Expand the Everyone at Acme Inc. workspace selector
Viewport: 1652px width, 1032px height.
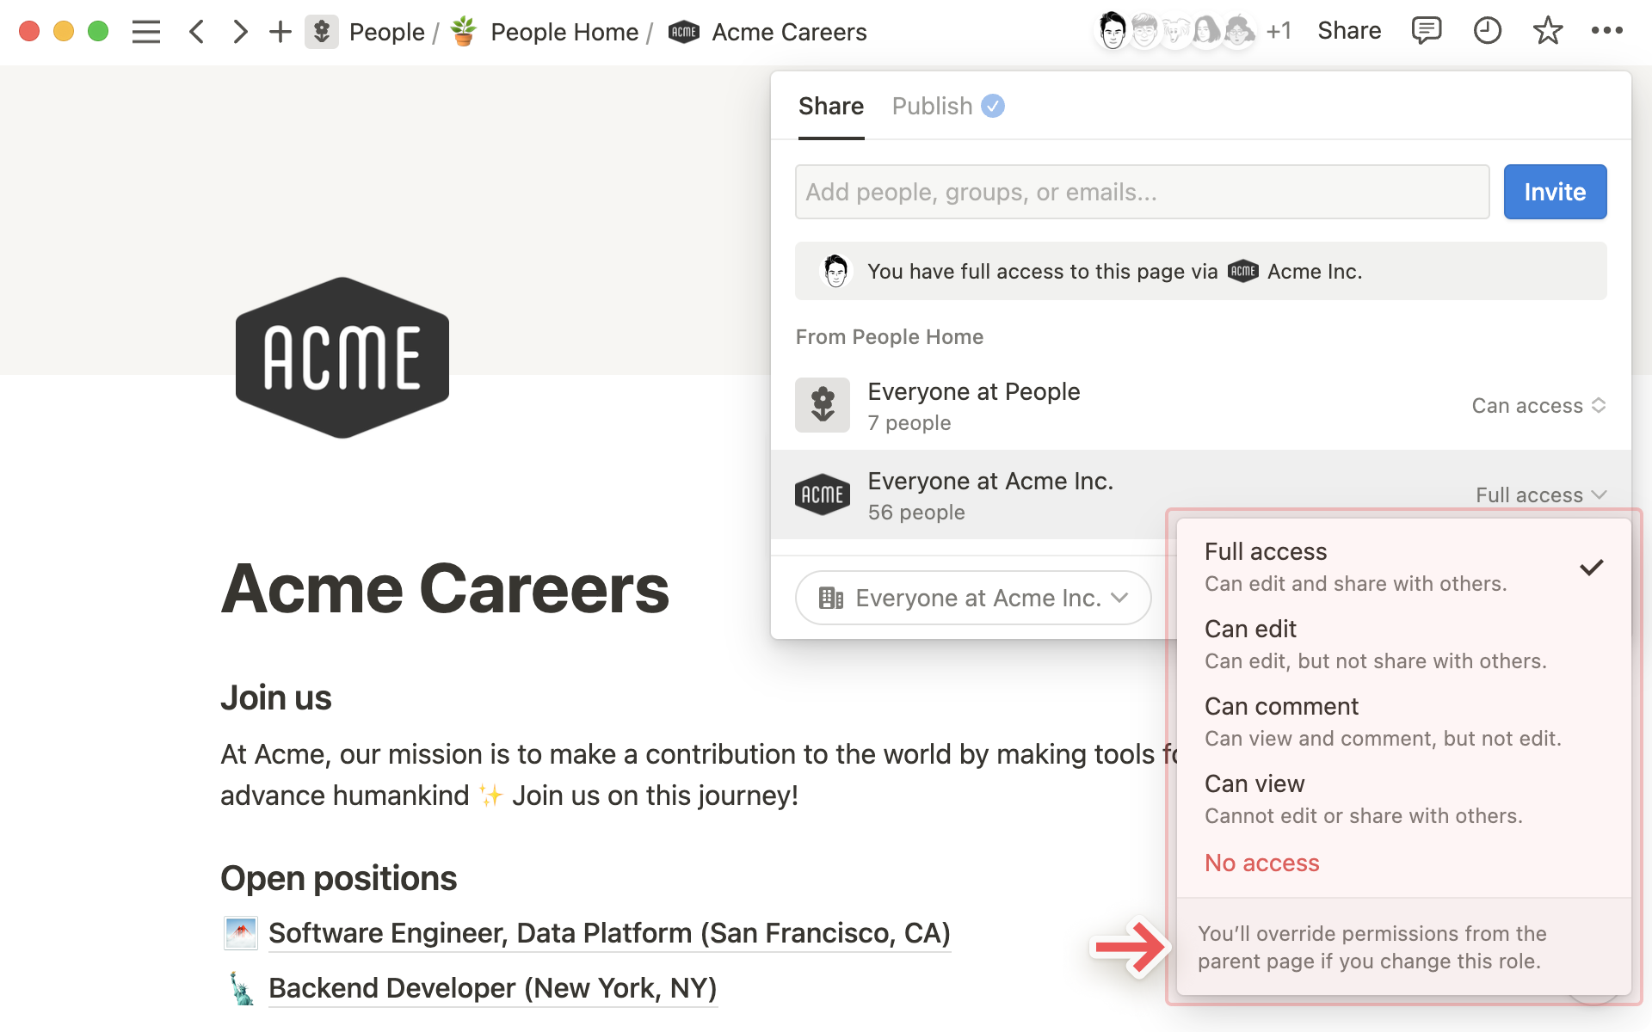tap(971, 598)
